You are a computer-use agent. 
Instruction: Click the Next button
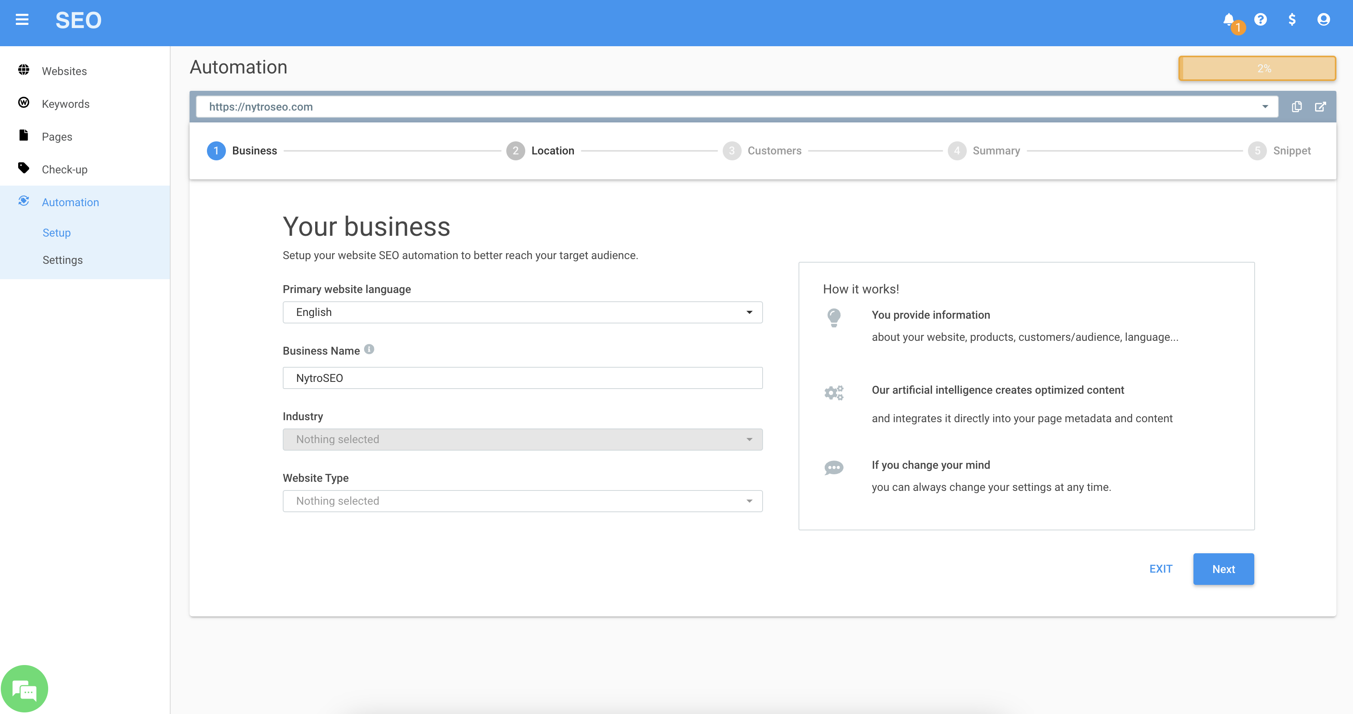[x=1223, y=569]
